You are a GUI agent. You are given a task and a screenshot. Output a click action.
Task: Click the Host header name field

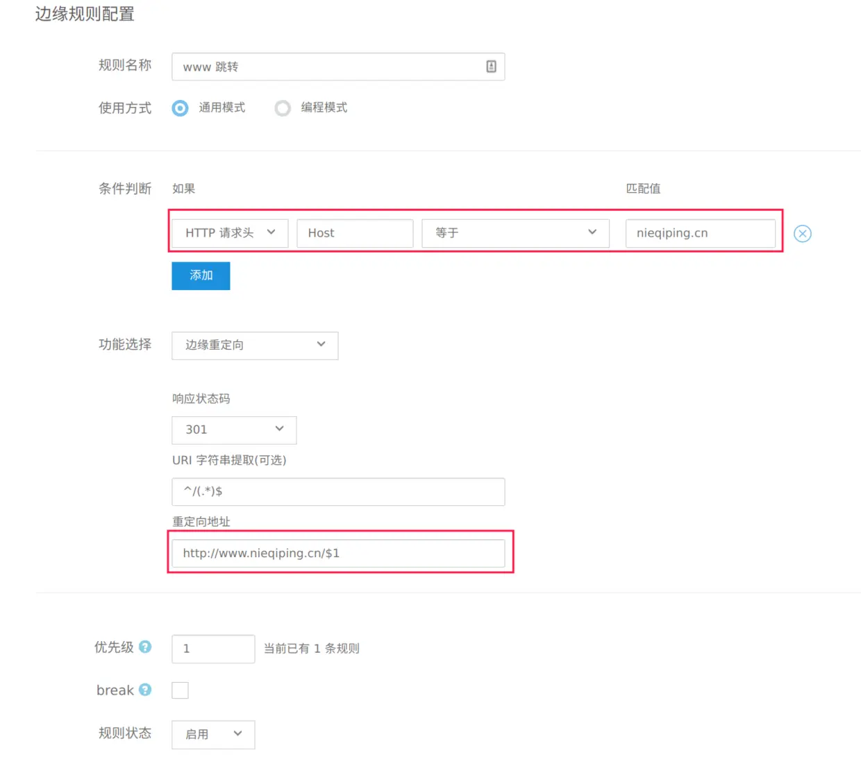click(x=354, y=233)
